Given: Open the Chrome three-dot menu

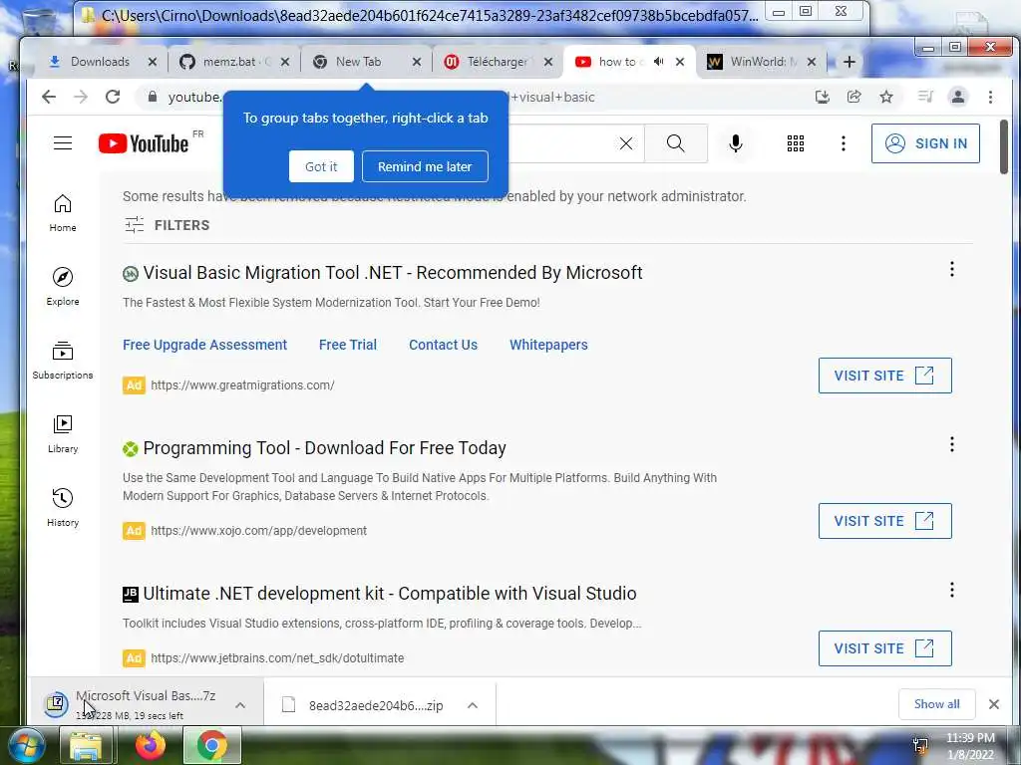Looking at the screenshot, I should (x=990, y=97).
